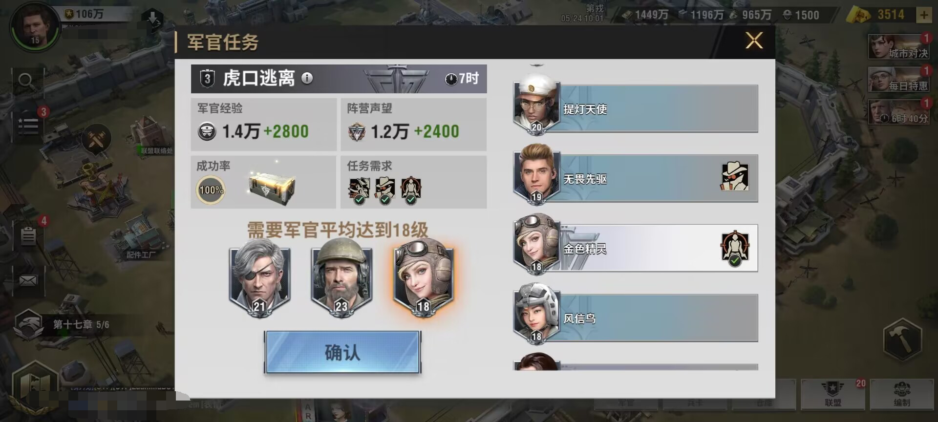Screen dimensions: 938x422
Task: Open the search magnifier icon
Action: (26, 81)
